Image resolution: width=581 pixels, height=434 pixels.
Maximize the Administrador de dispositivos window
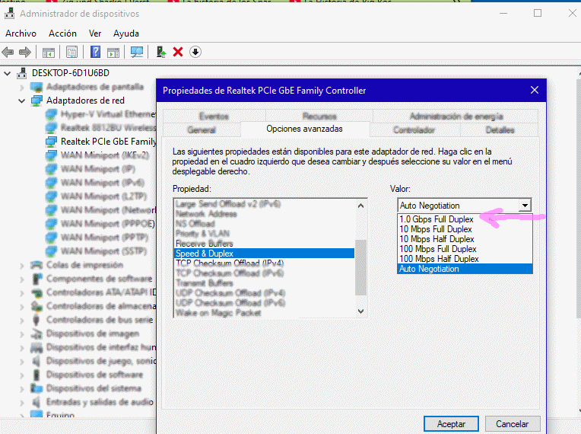coord(538,14)
